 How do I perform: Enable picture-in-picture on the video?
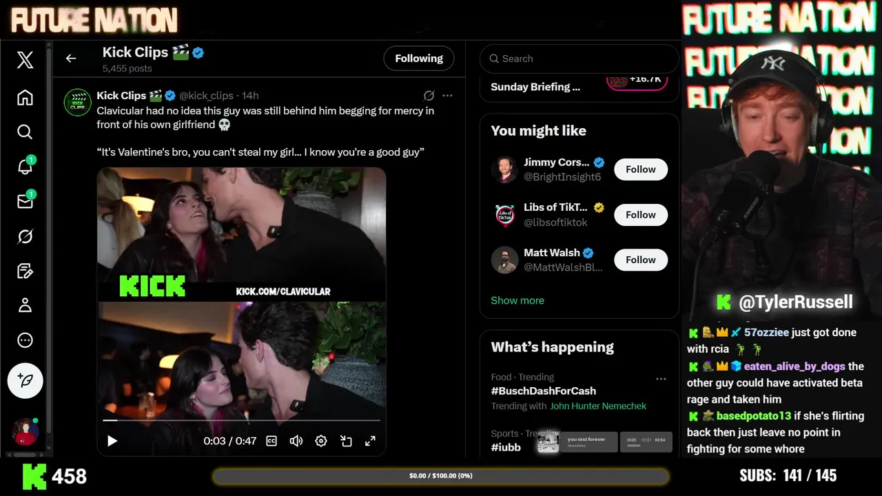coord(346,441)
